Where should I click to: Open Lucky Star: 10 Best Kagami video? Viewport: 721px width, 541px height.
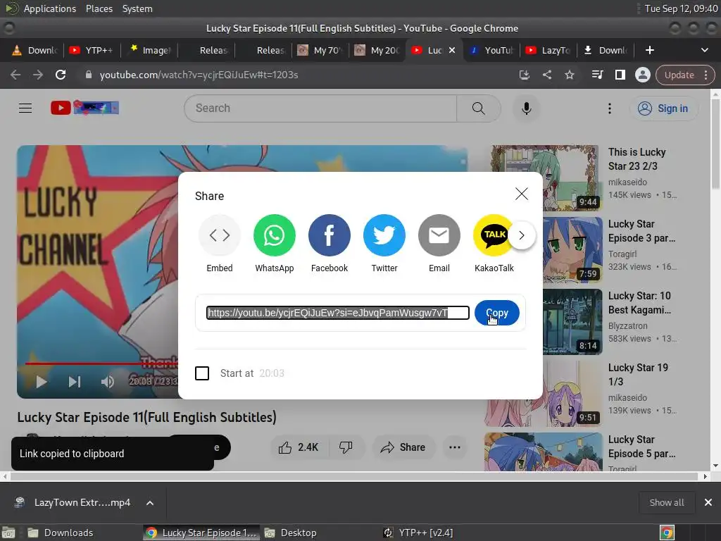639,303
